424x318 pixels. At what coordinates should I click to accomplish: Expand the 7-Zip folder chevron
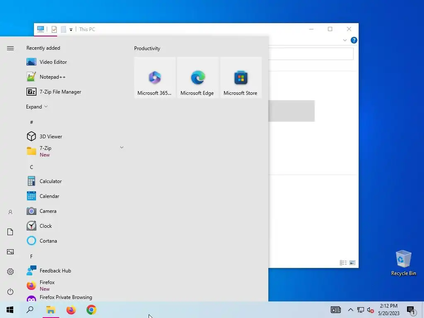point(122,147)
